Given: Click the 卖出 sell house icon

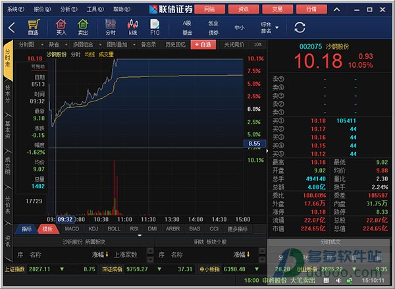Looking at the screenshot, I should [83, 27].
